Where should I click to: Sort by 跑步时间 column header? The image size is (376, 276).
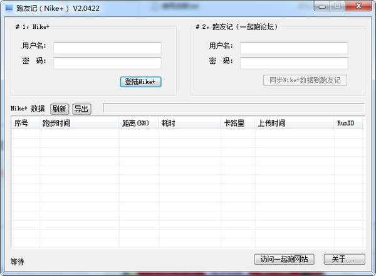click(x=79, y=124)
